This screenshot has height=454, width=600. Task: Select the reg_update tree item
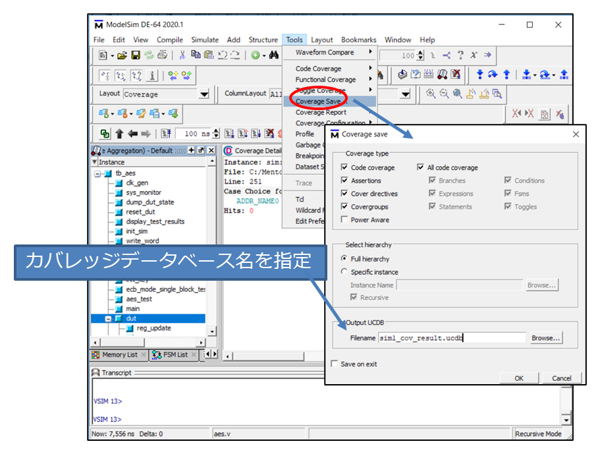(x=154, y=328)
